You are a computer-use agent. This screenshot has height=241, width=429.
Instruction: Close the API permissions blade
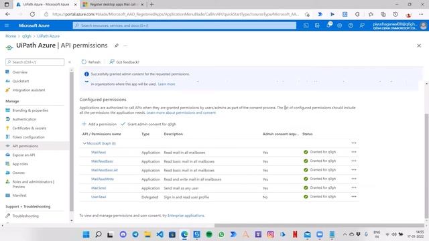419,46
